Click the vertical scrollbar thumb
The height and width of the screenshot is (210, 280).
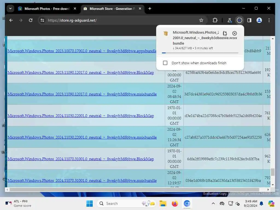click(x=273, y=172)
